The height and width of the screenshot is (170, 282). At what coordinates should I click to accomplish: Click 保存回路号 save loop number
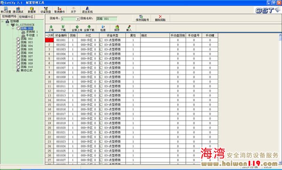point(142,18)
